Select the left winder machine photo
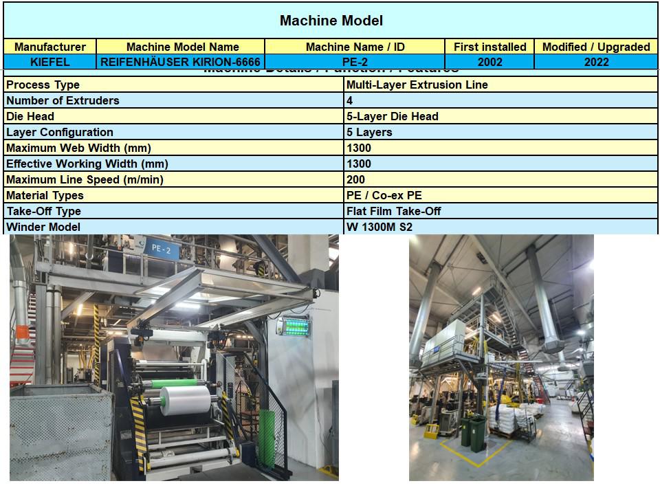The image size is (660, 490). point(174,357)
